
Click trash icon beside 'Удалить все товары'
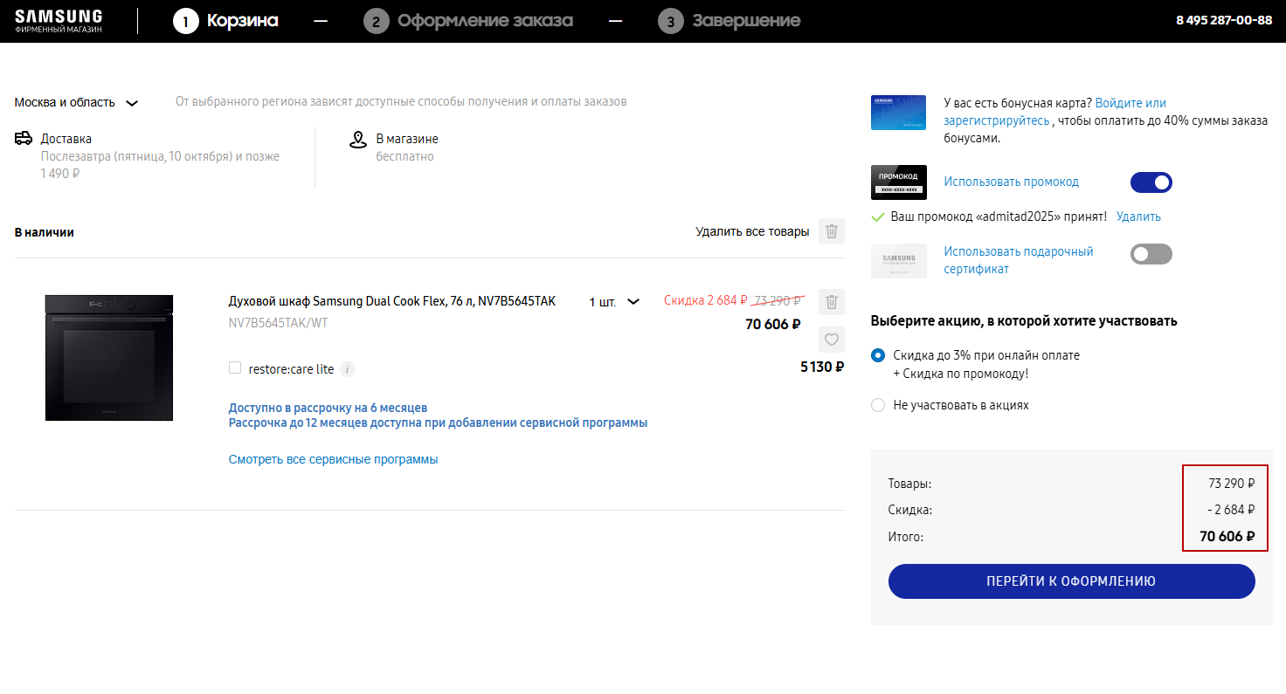(831, 231)
